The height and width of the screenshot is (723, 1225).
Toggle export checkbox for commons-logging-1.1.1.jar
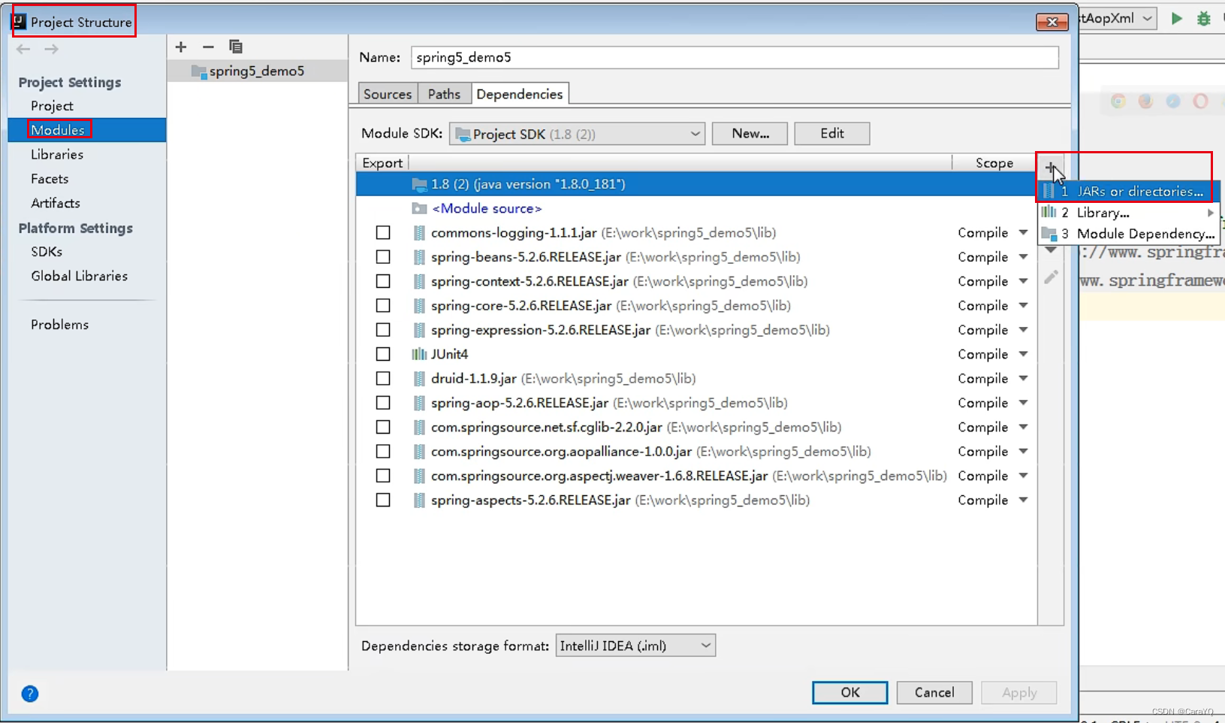[x=383, y=233]
